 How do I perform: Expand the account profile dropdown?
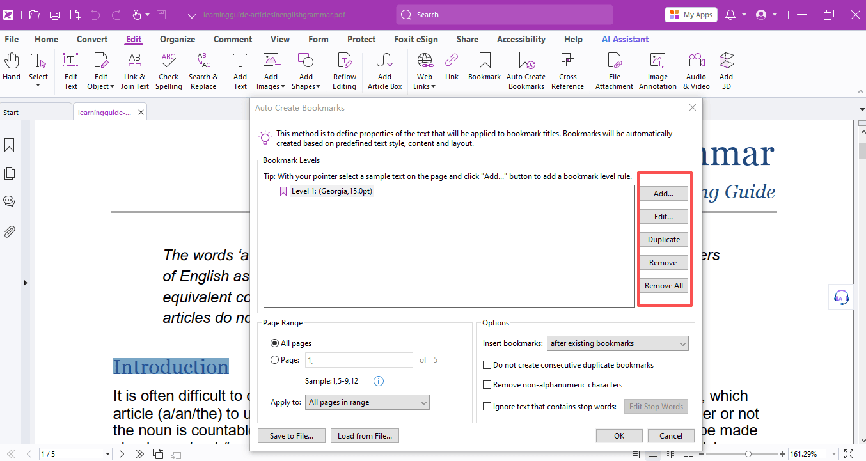(x=775, y=14)
